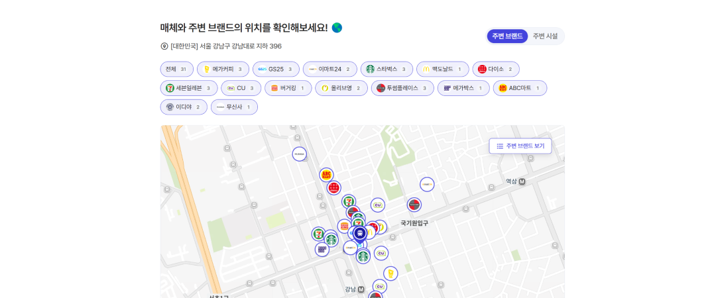Select the 올리브영 filter chip
This screenshot has width=716, height=298.
(341, 88)
